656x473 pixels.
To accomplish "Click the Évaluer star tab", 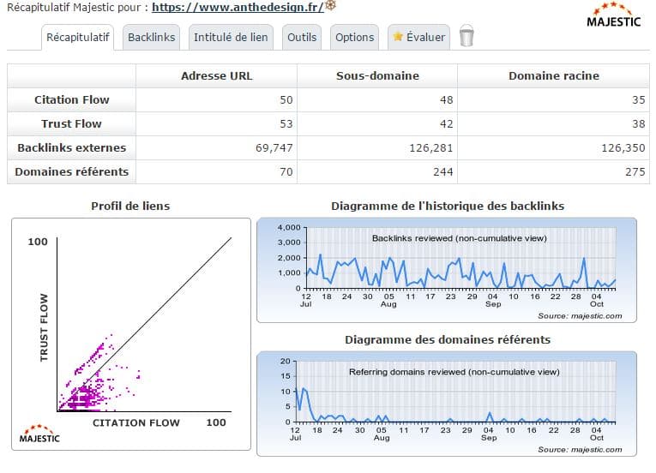I will point(419,37).
